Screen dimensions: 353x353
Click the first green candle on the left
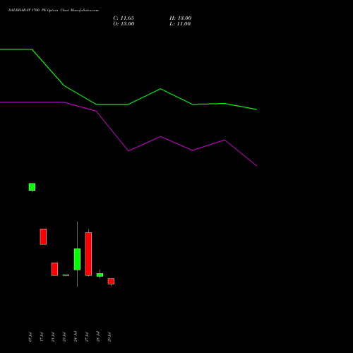(32, 187)
